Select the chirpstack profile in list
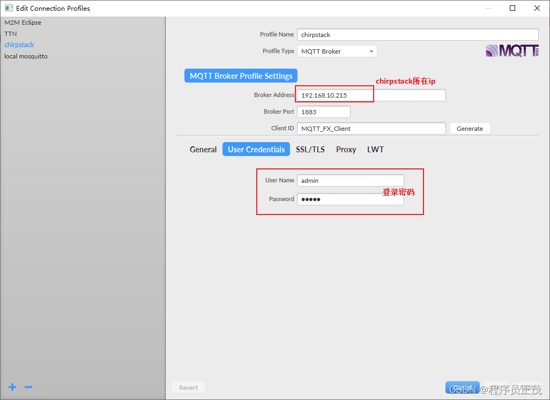 coord(19,45)
